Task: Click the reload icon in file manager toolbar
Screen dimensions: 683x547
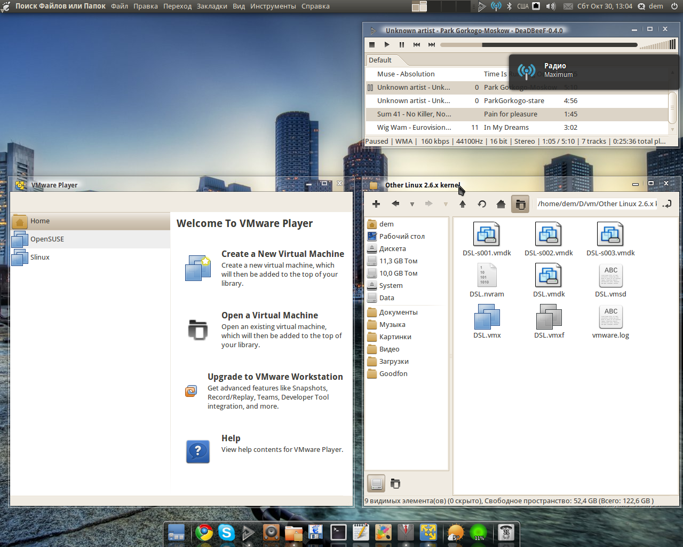Action: coord(482,204)
